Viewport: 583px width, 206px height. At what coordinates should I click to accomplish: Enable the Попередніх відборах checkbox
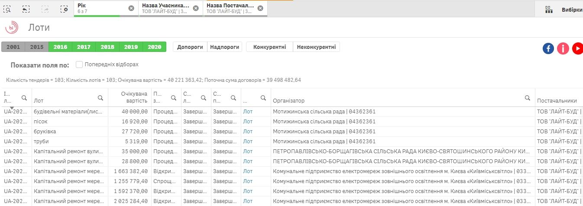(x=79, y=64)
